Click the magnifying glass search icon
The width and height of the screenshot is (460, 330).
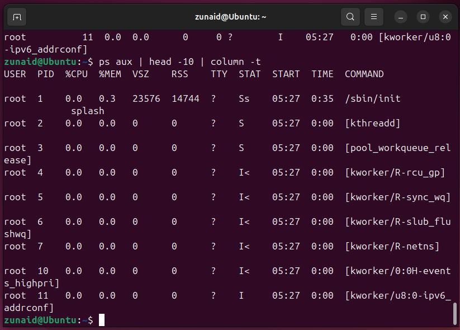tap(350, 17)
